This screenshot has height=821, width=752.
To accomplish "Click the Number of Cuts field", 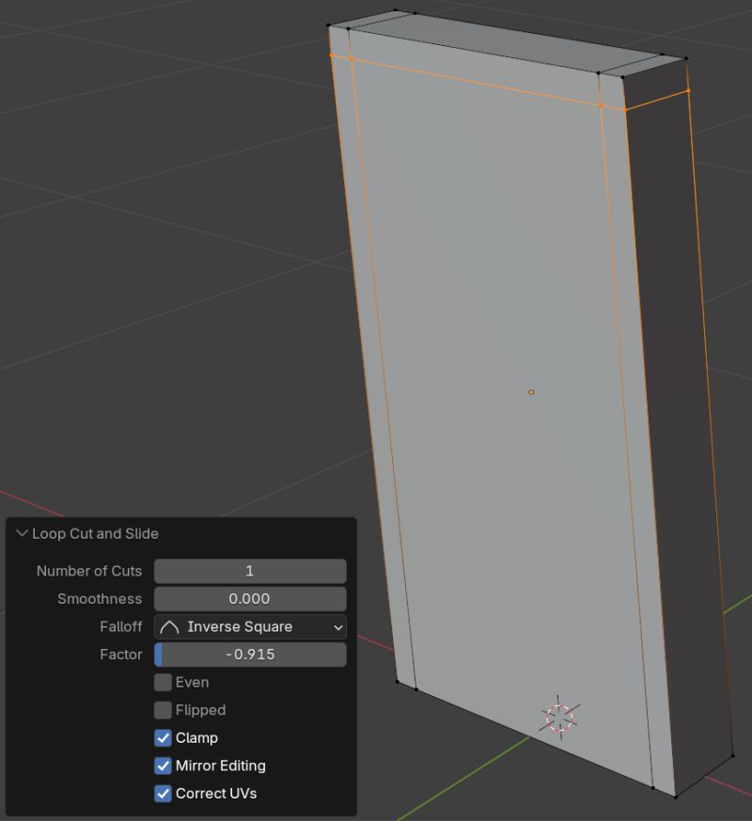I will [x=249, y=571].
